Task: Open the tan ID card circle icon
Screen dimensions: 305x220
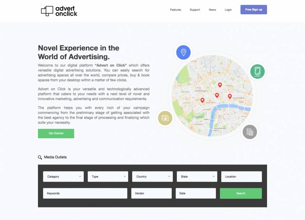Action: (165, 118)
